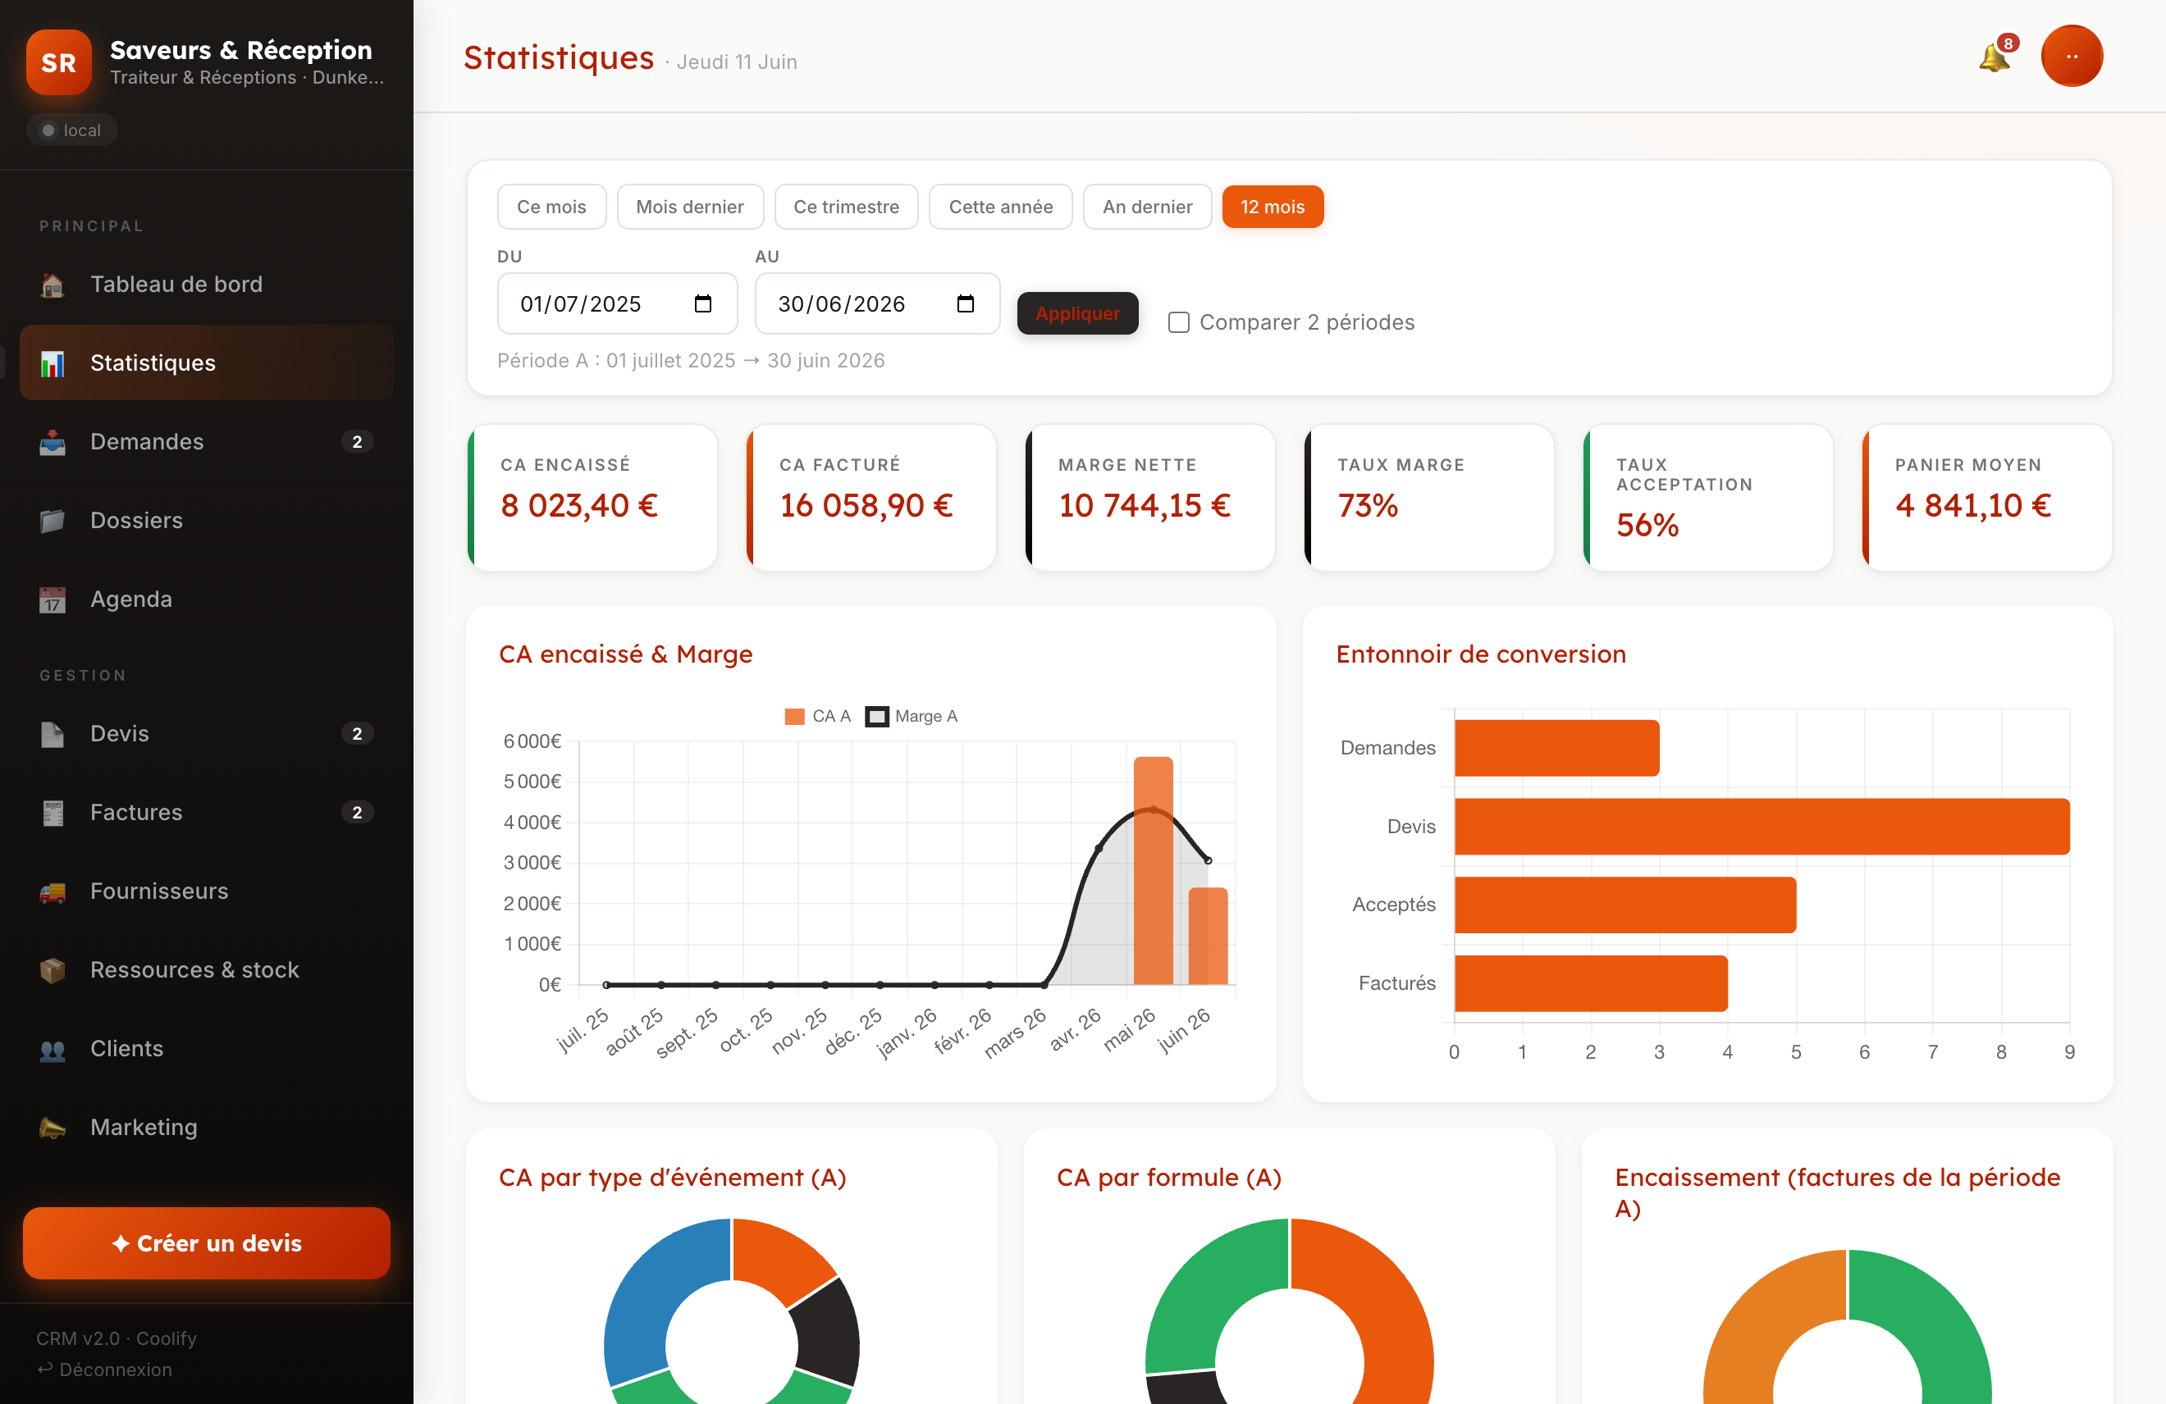The height and width of the screenshot is (1404, 2166).
Task: Click the Taux Acceptation 56% card
Action: [1708, 498]
